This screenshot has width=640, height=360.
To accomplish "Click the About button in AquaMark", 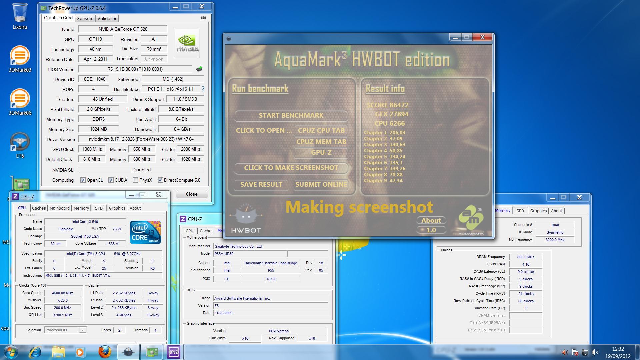I will 431,220.
